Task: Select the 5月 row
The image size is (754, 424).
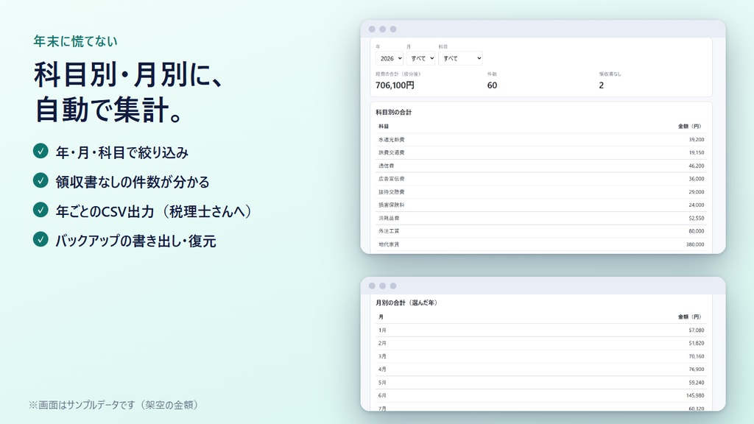Action: coord(541,383)
